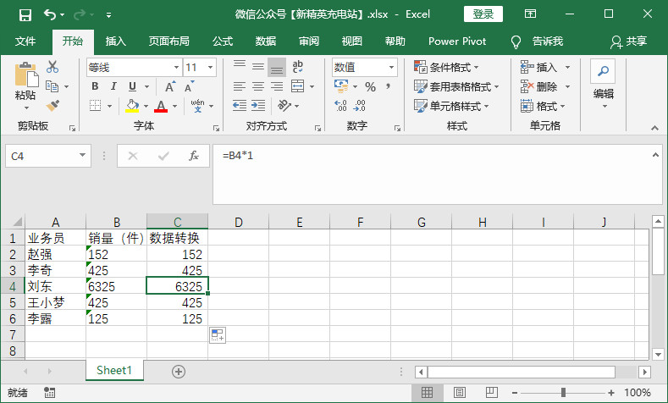Align cell content to bottom
668x403 pixels.
[277, 67]
